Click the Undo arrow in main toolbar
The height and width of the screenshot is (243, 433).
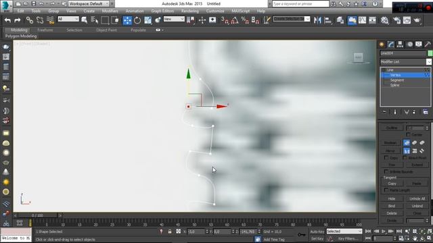click(x=7, y=20)
